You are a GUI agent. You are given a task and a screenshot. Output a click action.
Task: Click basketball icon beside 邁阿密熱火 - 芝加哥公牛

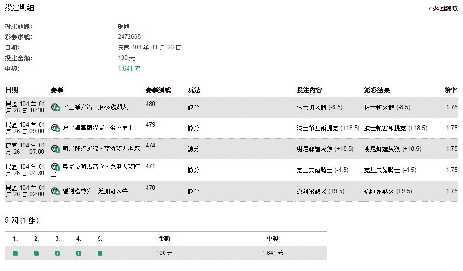tap(55, 191)
